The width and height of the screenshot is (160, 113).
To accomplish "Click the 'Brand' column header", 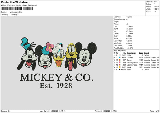I will [146, 53].
